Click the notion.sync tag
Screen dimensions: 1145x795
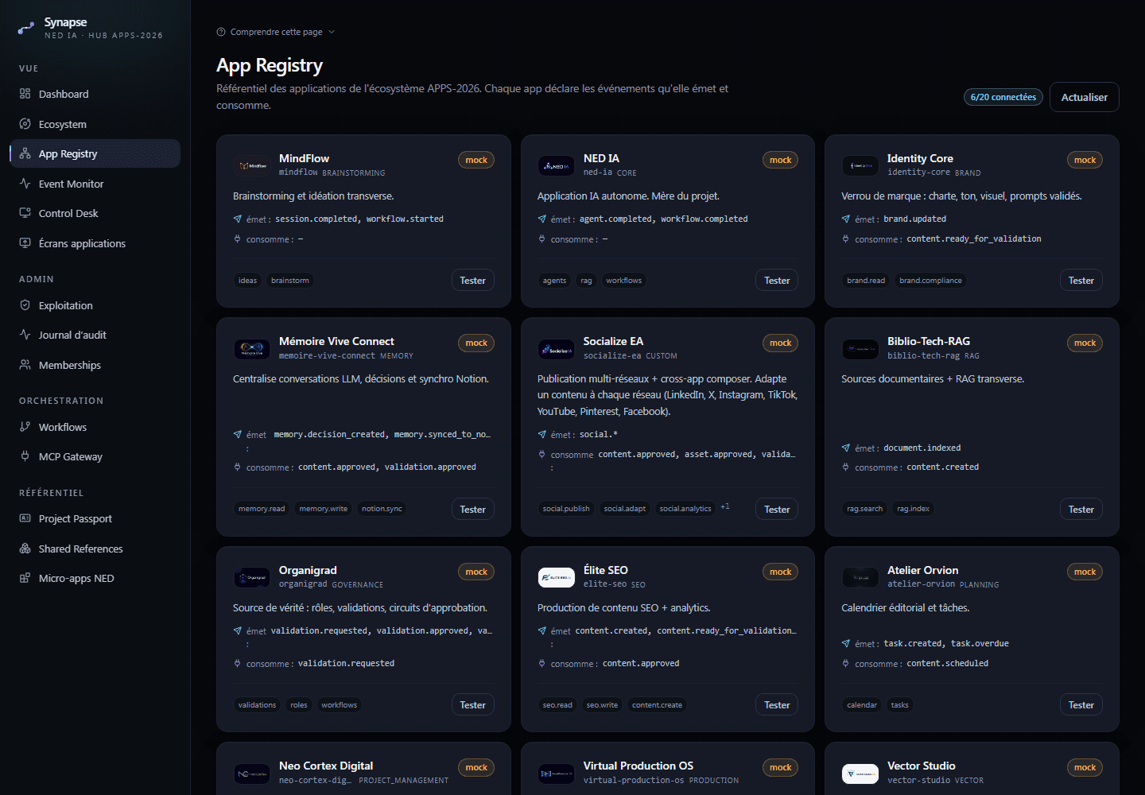click(382, 509)
